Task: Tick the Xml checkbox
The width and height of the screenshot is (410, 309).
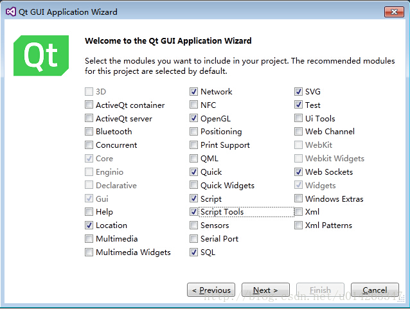Action: (298, 211)
